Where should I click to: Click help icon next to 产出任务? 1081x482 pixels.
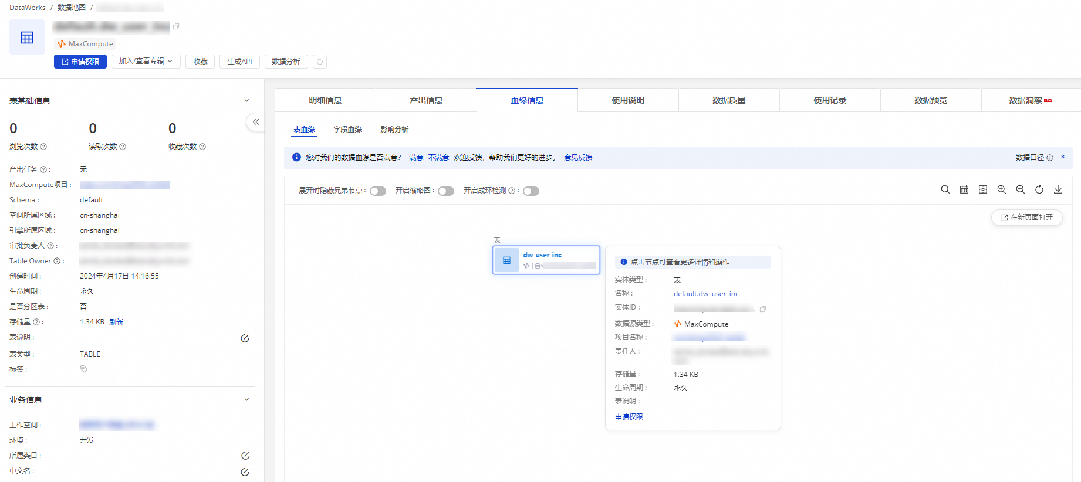[43, 169]
